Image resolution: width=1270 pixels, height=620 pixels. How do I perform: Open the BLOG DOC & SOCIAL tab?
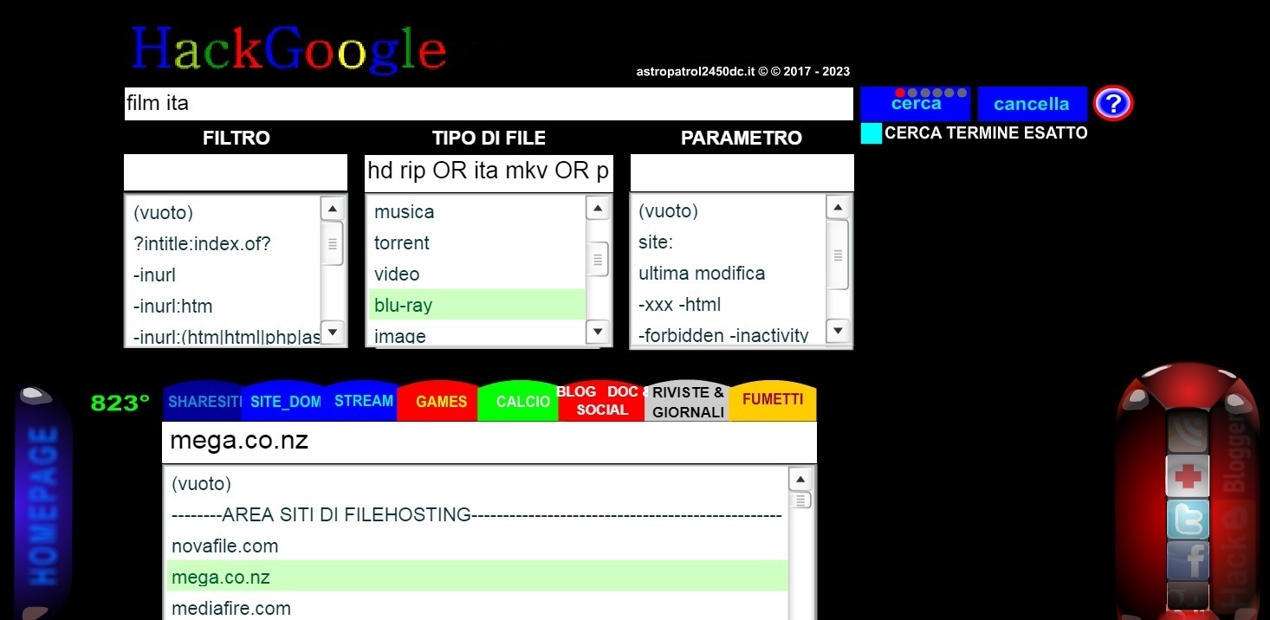tap(603, 402)
